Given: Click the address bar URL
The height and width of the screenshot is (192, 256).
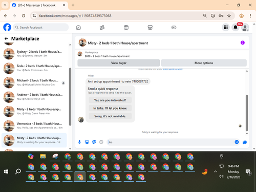Looking at the screenshot, I should click(x=75, y=16).
